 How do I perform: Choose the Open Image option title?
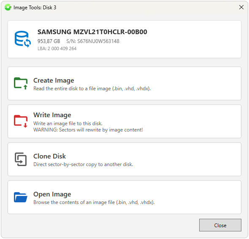(52, 194)
